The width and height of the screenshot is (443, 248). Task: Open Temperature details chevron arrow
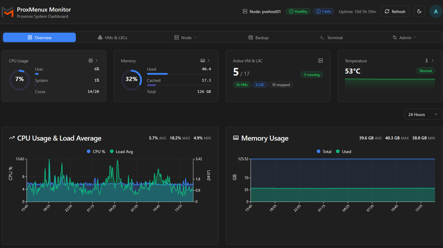click(x=433, y=61)
